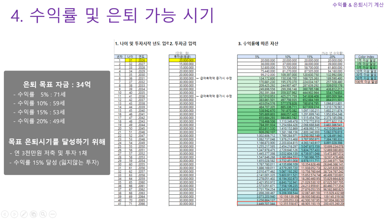
Task: Click legend entry '3억 이상 달성'
Action: click(366, 64)
